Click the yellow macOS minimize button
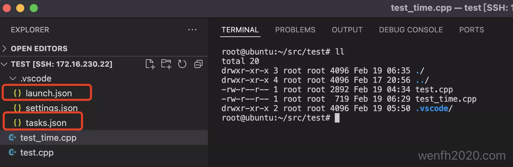This screenshot has height=167, width=513. 20,8
